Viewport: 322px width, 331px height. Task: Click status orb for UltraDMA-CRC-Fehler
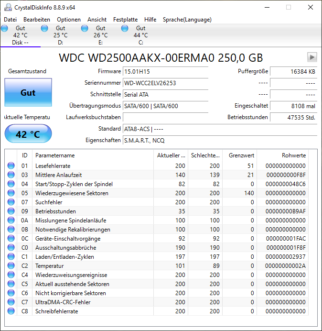pyautogui.click(x=11, y=302)
